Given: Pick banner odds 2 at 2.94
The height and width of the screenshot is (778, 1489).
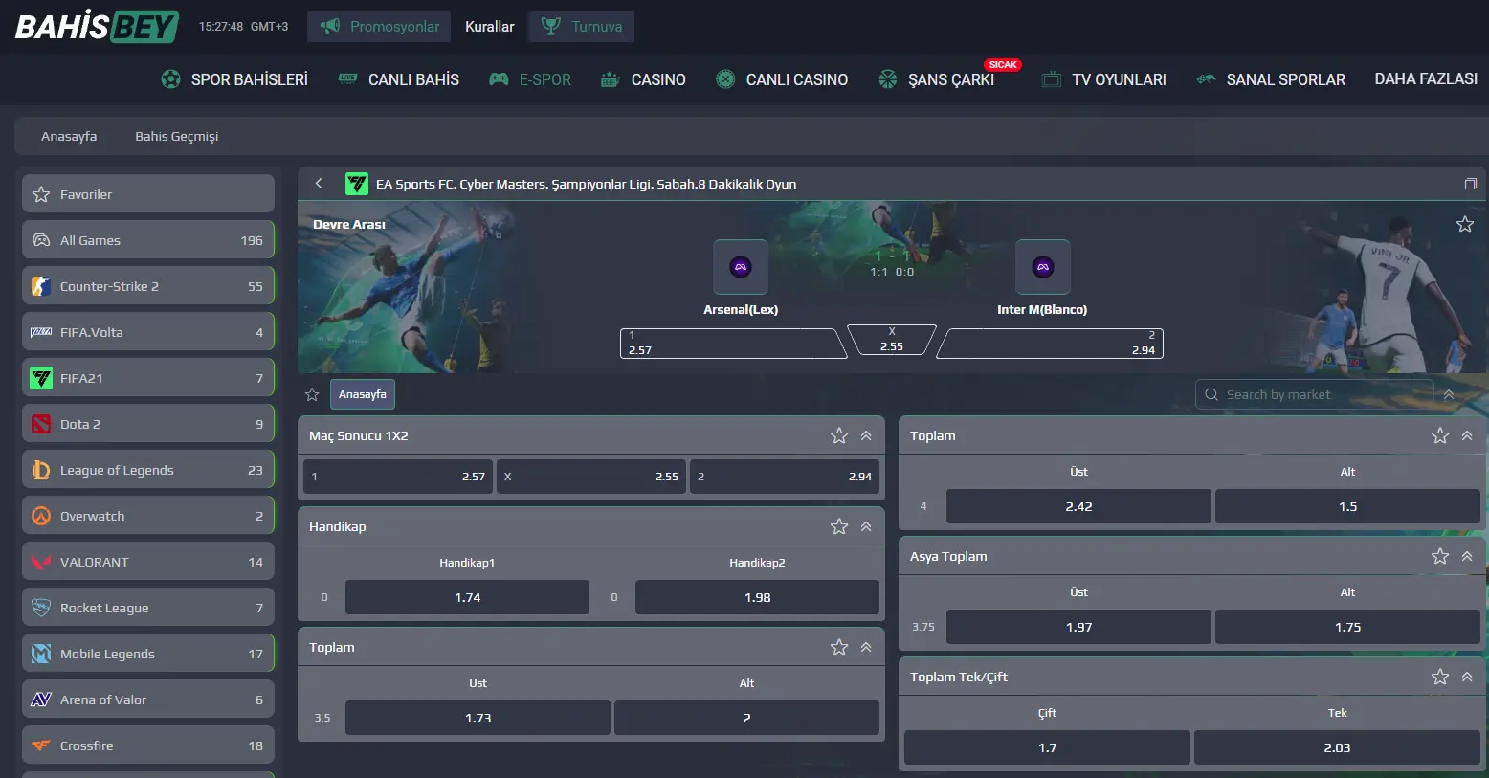Looking at the screenshot, I should 1050,343.
